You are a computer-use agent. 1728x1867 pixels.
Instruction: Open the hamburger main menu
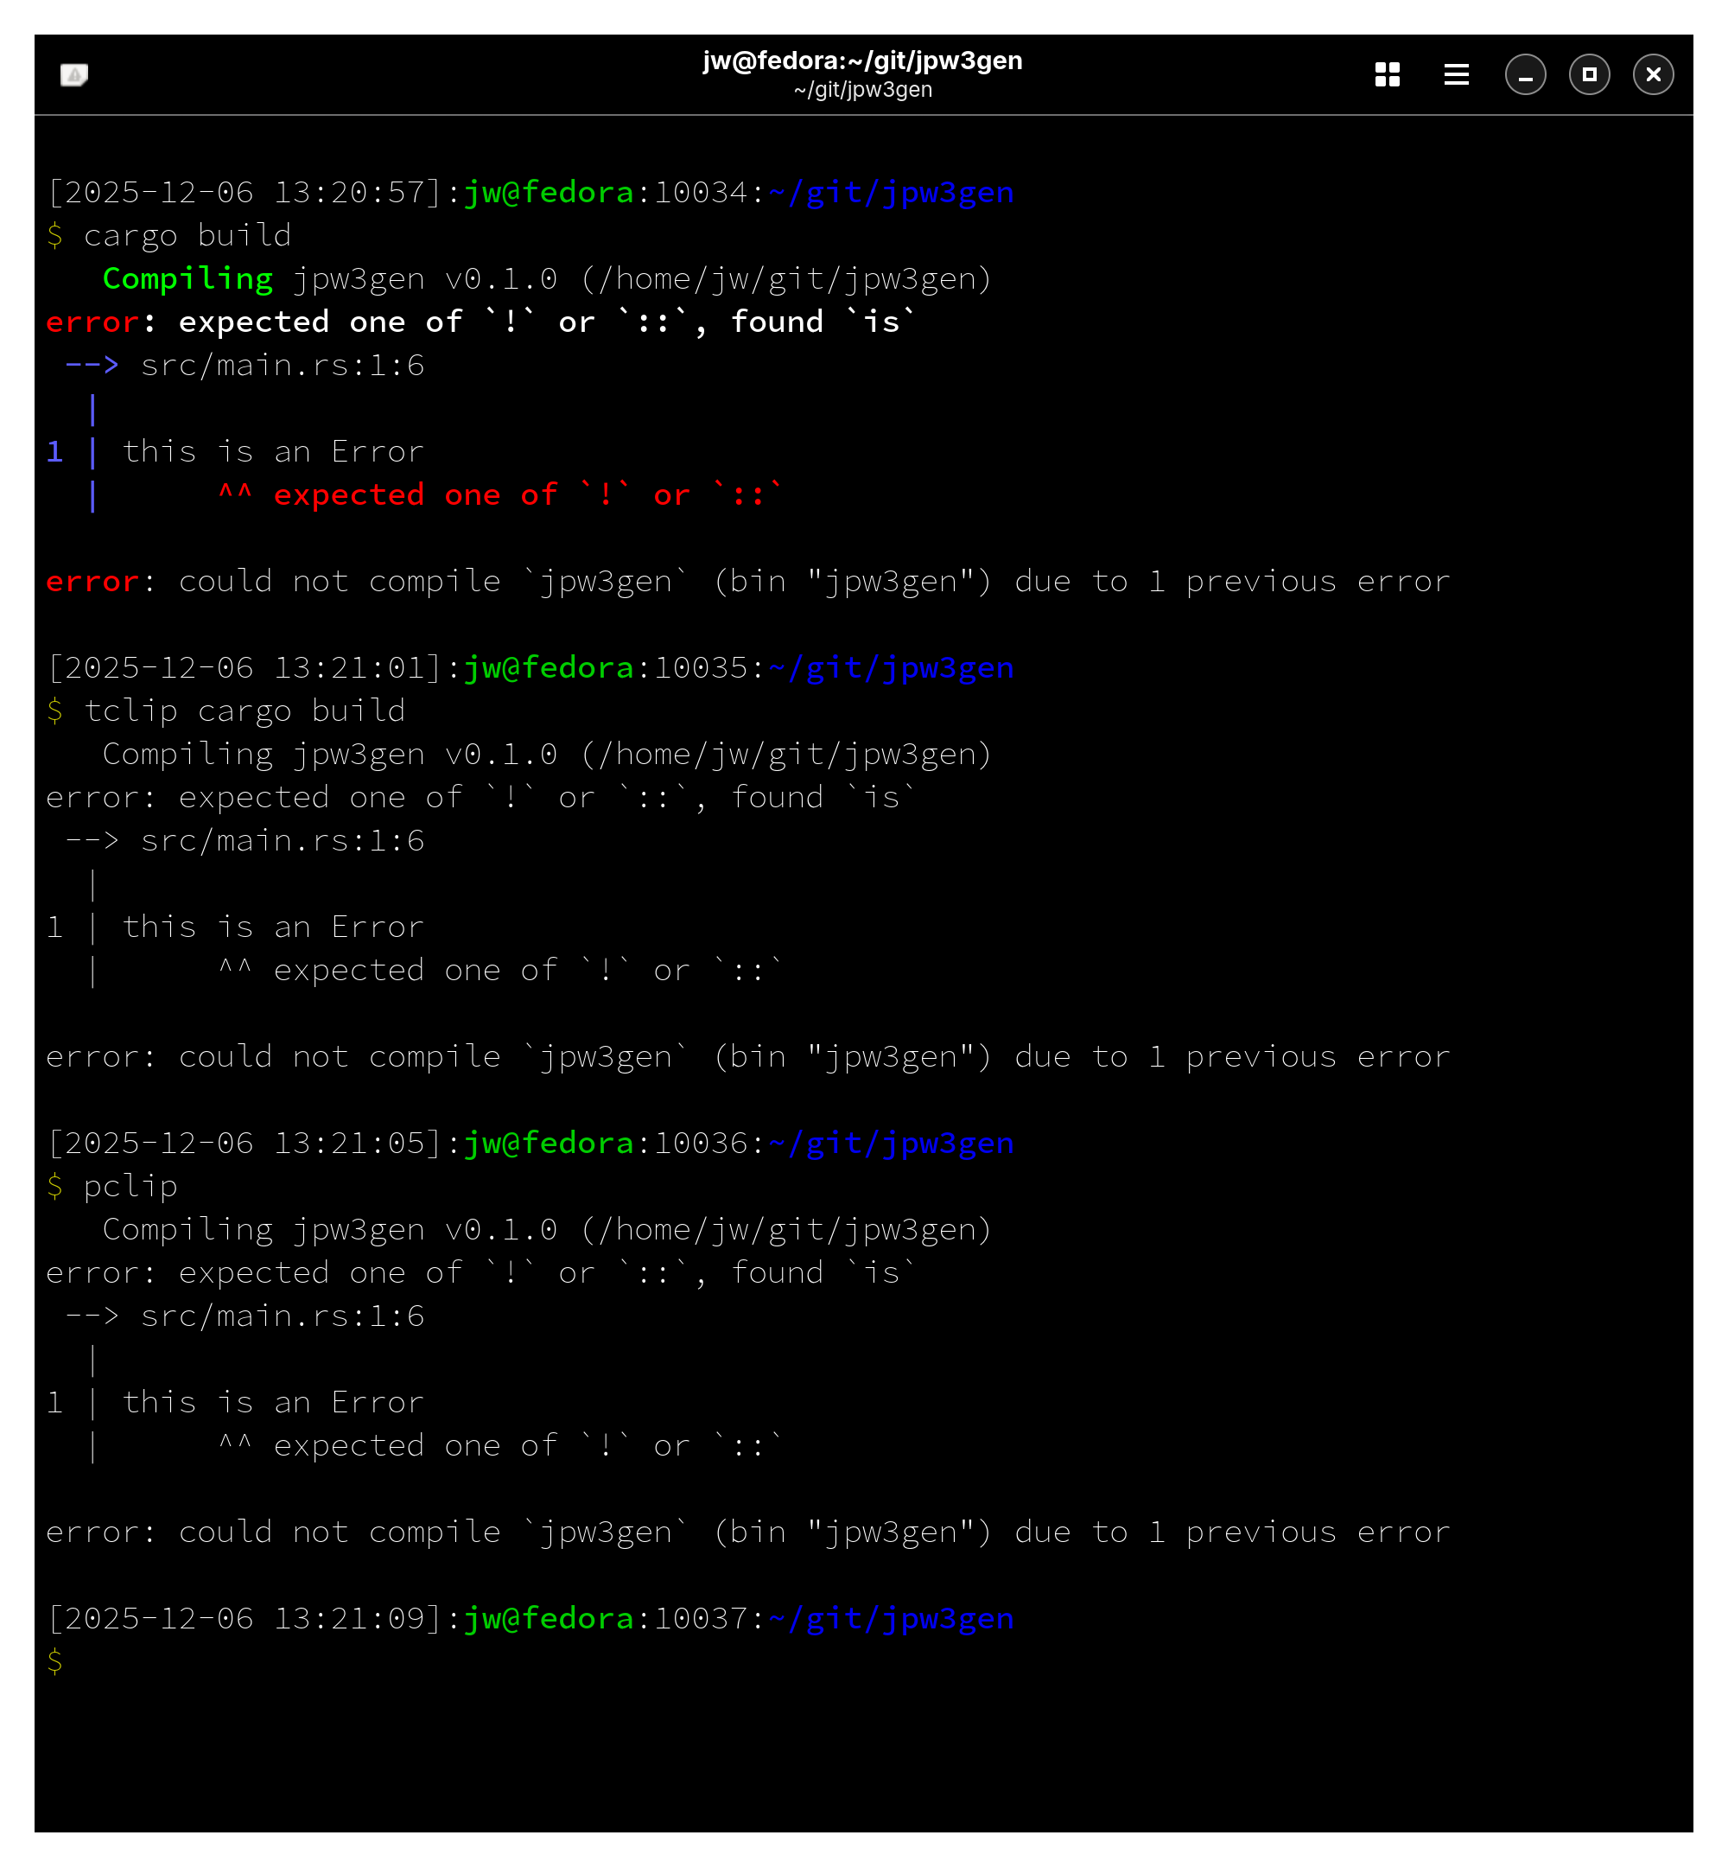1456,75
